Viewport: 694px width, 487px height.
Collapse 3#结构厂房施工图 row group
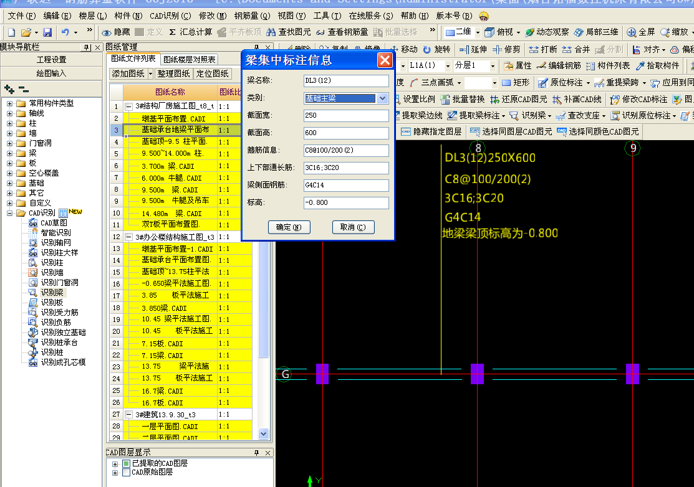click(129, 106)
